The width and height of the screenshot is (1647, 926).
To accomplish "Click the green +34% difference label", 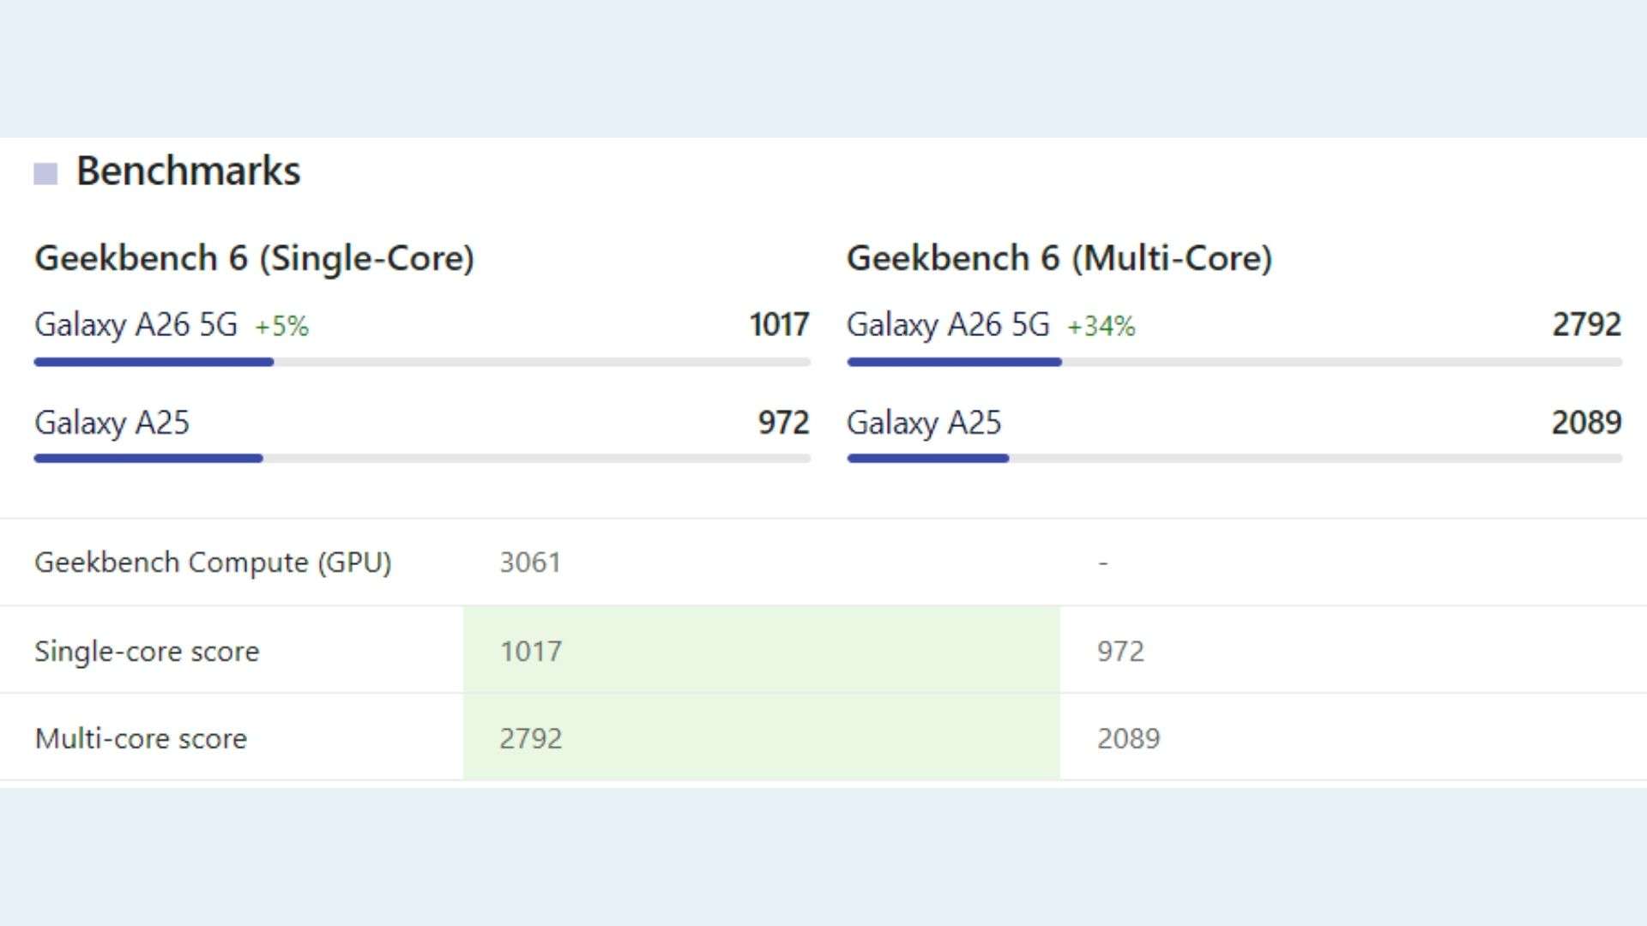I will click(1101, 326).
